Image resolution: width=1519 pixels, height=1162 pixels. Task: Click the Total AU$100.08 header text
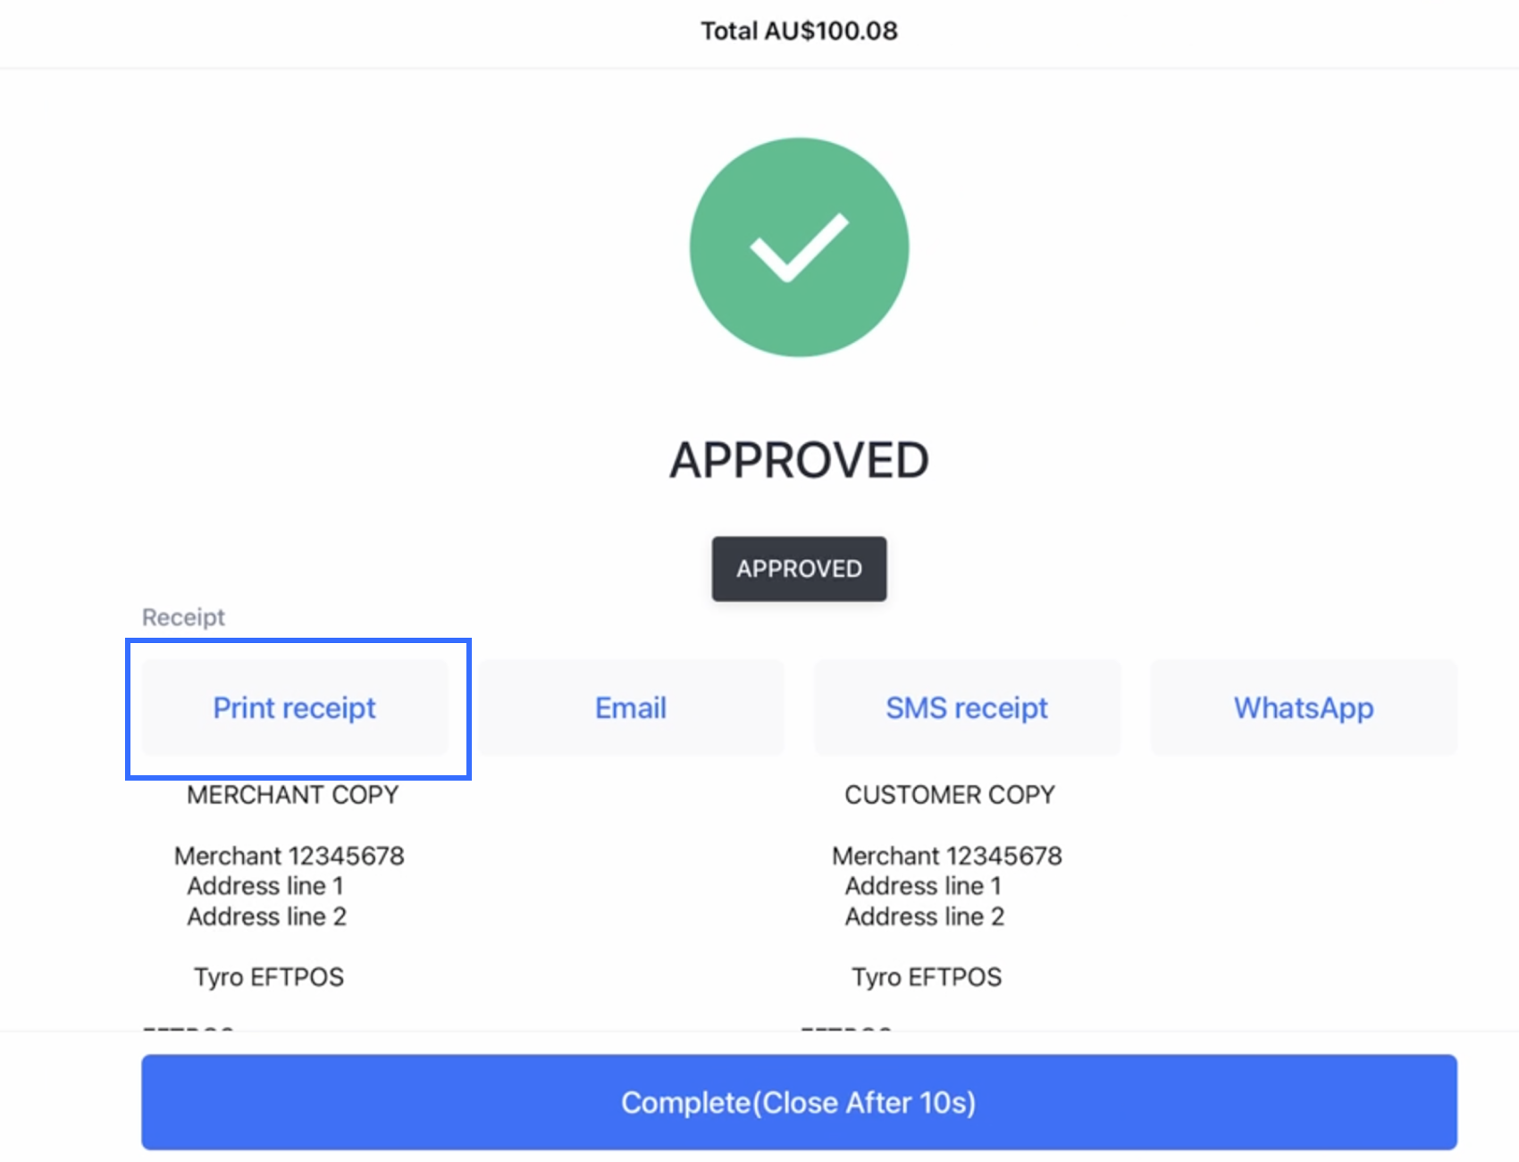tap(799, 30)
